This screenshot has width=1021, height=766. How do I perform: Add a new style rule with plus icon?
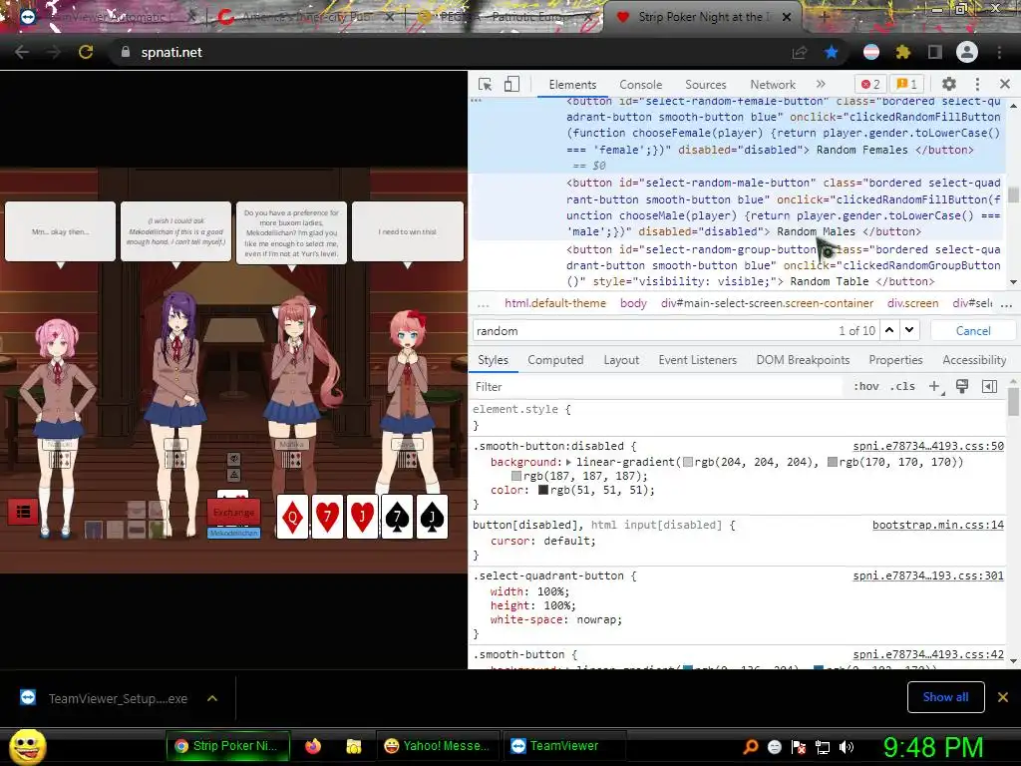point(934,386)
